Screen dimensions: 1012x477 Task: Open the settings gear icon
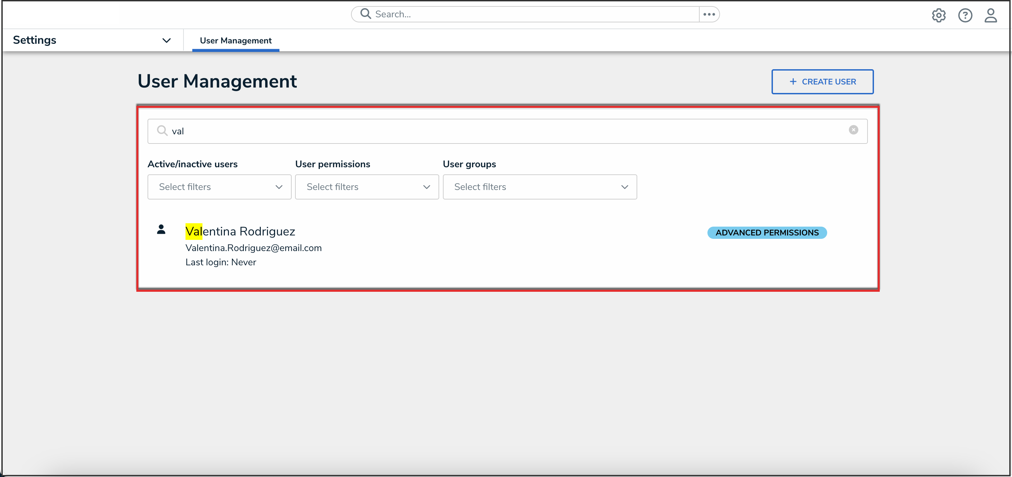point(938,15)
